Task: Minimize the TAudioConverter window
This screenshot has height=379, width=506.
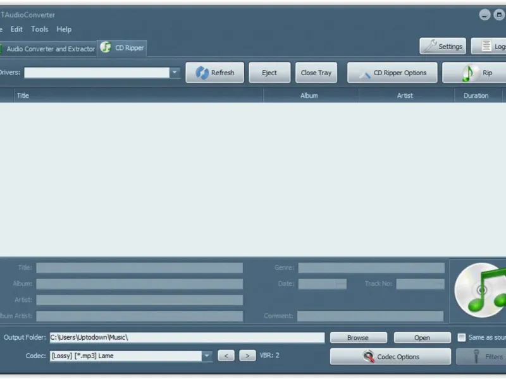Action: [484, 15]
